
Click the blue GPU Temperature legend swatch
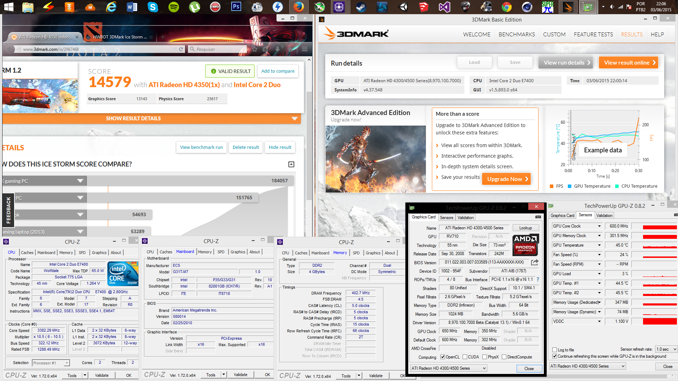click(x=569, y=186)
